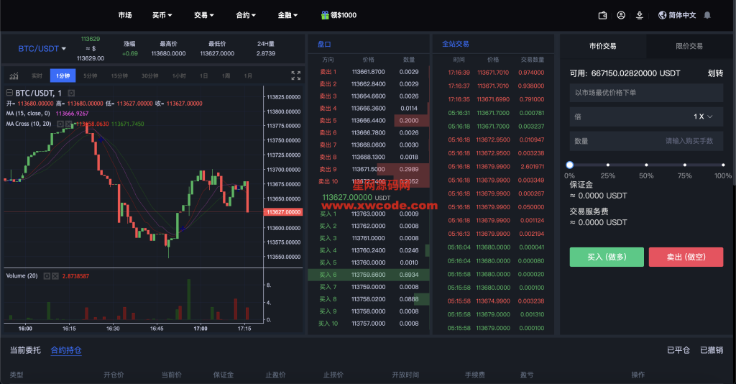The height and width of the screenshot is (384, 736).
Task: Expand the 1 X leverage dropdown
Action: (704, 116)
